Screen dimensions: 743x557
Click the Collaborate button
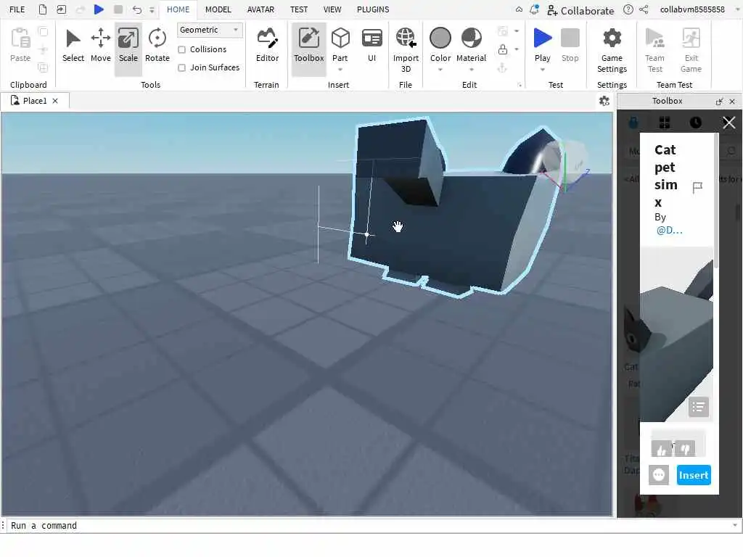click(580, 10)
